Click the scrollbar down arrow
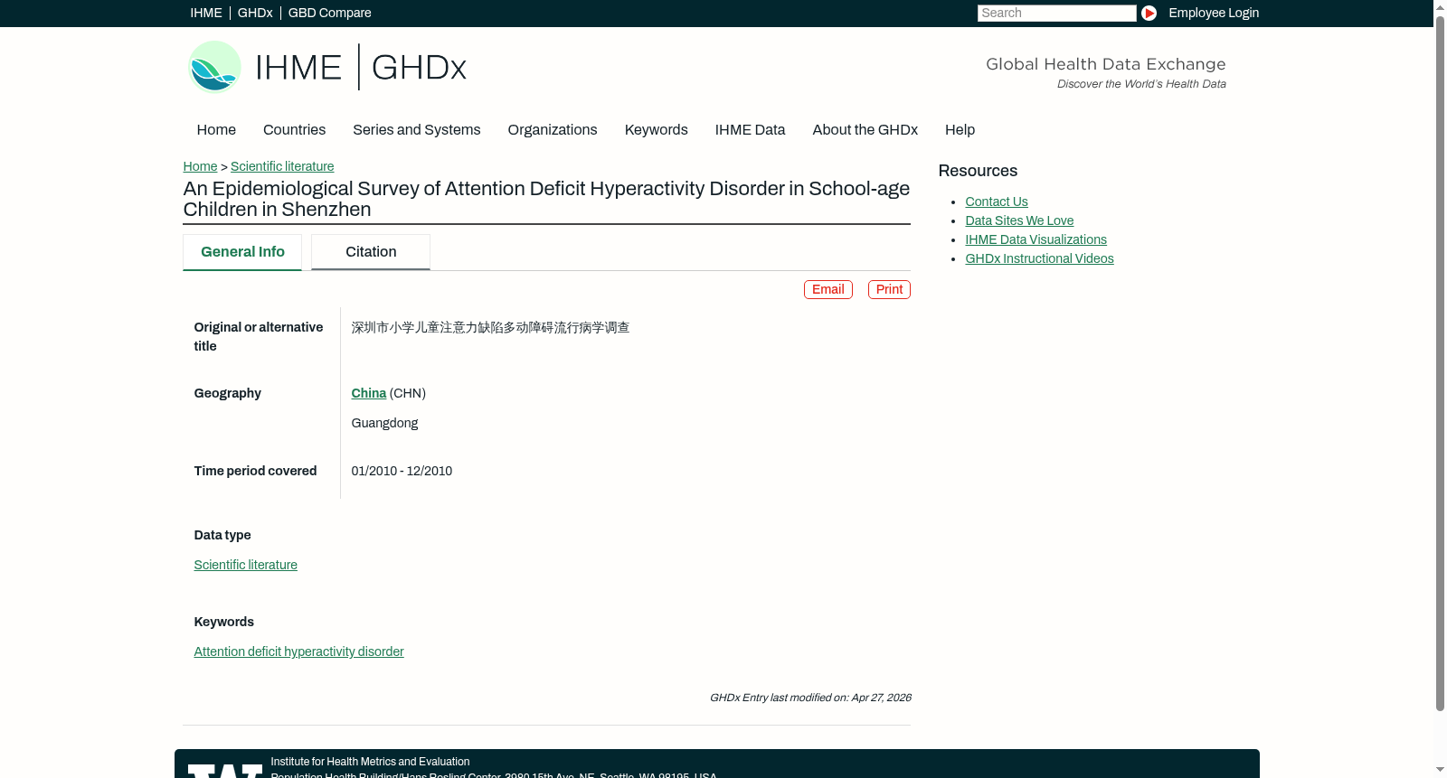 1440,771
